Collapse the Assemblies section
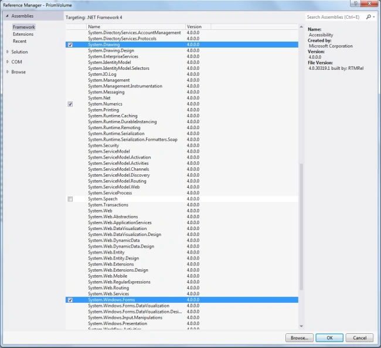Viewport: 381px width, 348px height. click(7, 16)
